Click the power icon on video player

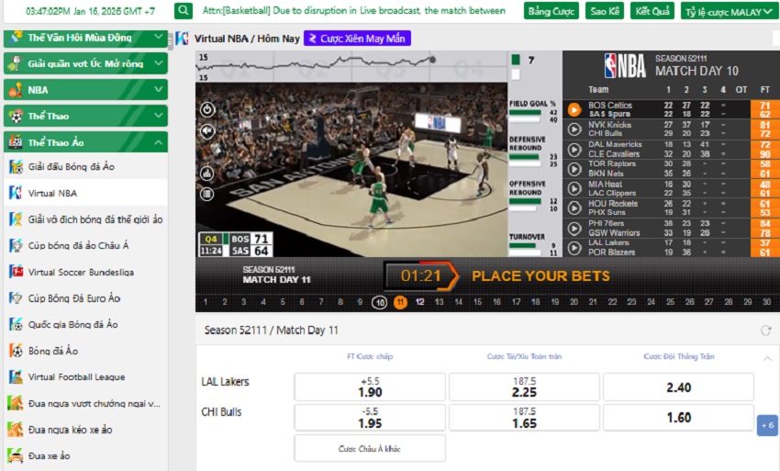pos(207,109)
